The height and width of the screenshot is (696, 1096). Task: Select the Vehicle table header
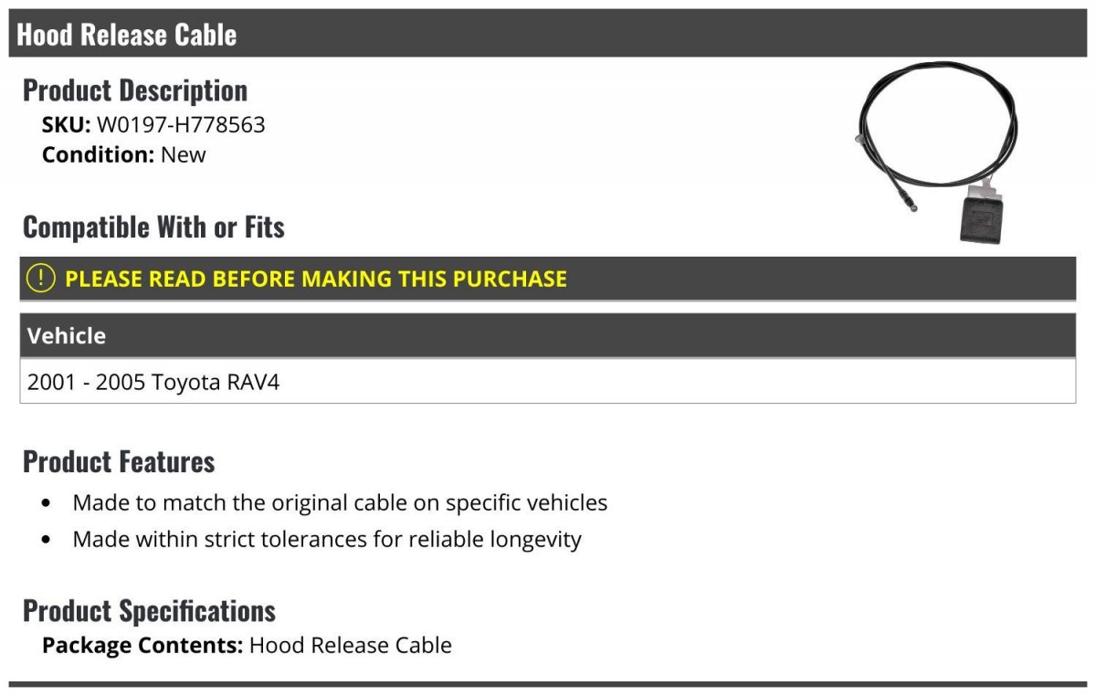click(548, 335)
